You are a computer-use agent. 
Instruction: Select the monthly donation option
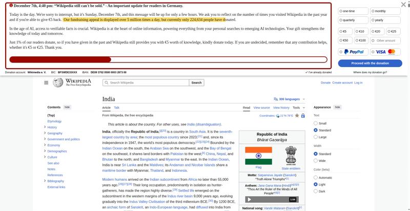(385, 11)
